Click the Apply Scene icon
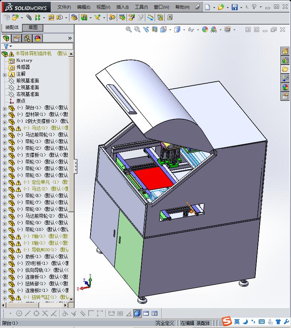 tap(214, 29)
